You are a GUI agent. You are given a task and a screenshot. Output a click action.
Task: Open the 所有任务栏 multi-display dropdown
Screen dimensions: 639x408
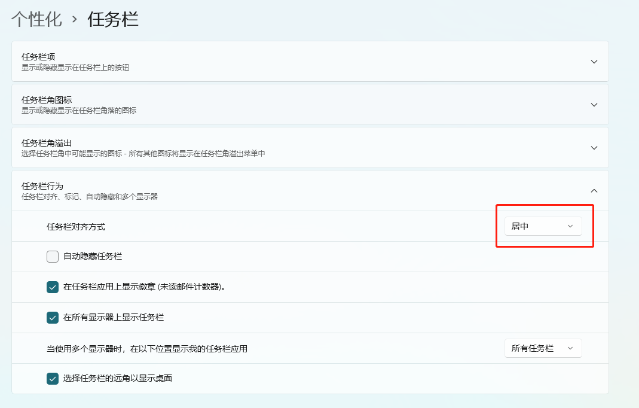[543, 348]
